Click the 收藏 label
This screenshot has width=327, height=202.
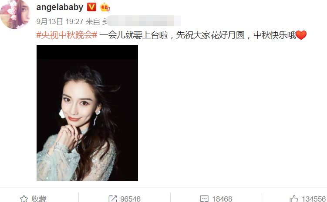pos(39,199)
